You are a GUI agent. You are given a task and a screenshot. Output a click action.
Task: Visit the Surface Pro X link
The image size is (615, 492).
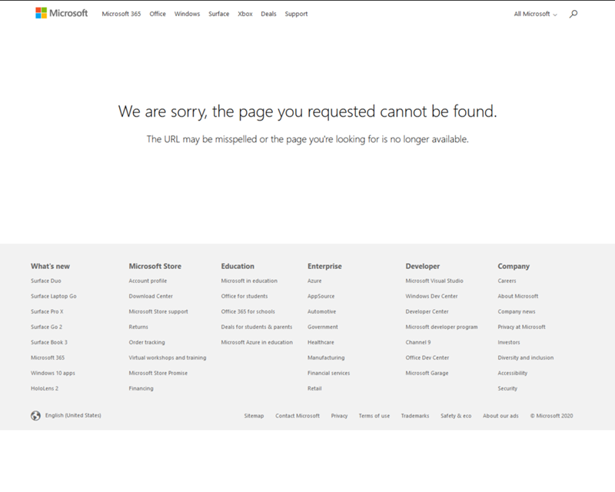click(47, 311)
